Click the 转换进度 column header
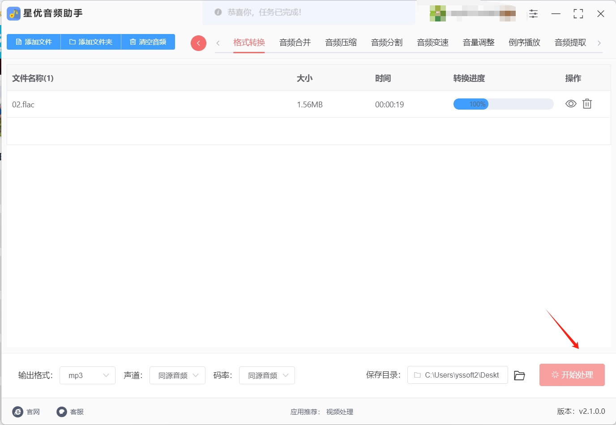The width and height of the screenshot is (616, 425). point(469,78)
